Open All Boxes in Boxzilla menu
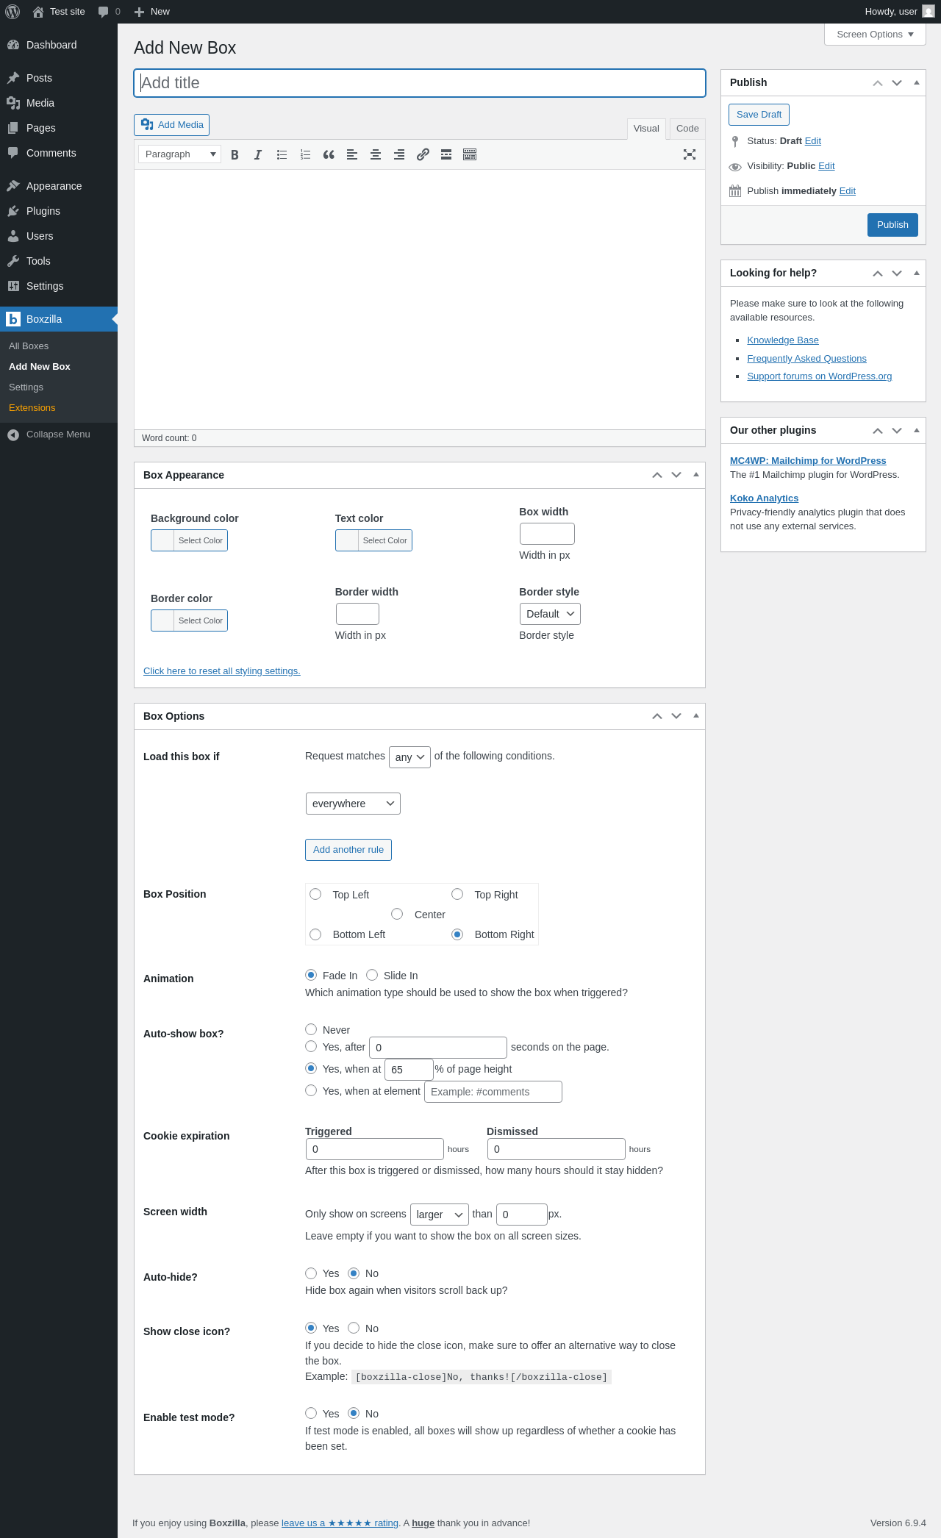Image resolution: width=941 pixels, height=1538 pixels. tap(29, 346)
